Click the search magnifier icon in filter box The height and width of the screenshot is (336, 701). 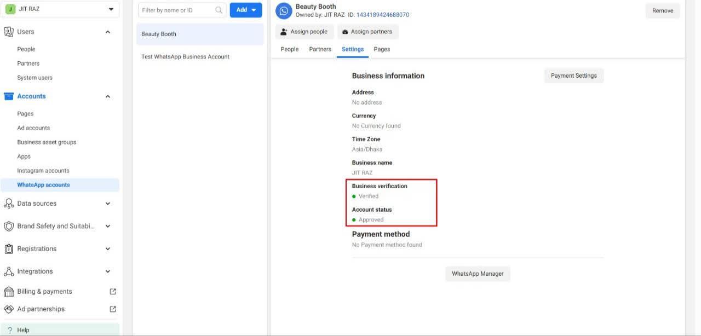click(x=219, y=10)
